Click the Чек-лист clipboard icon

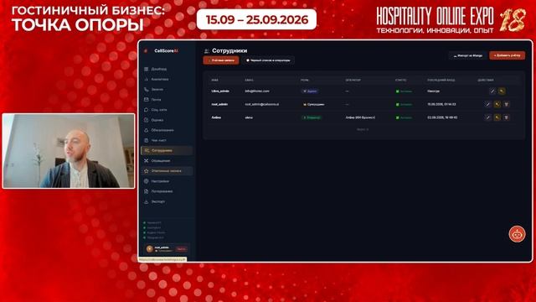point(147,140)
